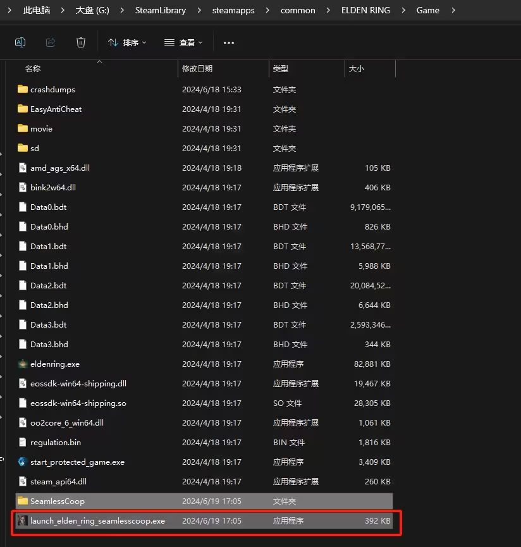Image resolution: width=521 pixels, height=547 pixels.
Task: Expand chevron after common breadcrumb
Action: tap(328, 11)
